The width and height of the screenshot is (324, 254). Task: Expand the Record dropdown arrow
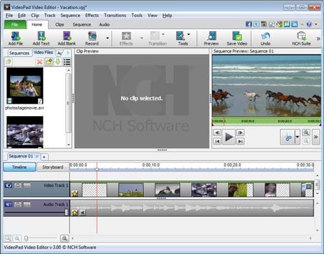(x=108, y=38)
